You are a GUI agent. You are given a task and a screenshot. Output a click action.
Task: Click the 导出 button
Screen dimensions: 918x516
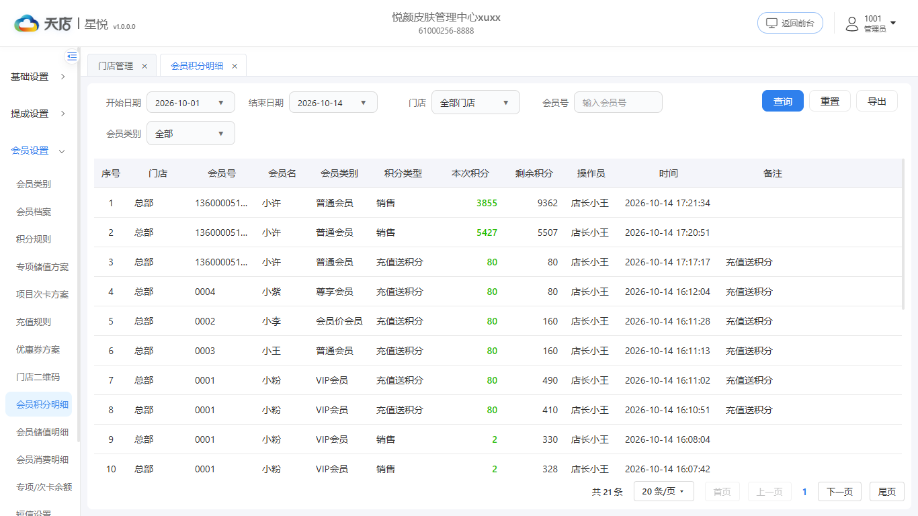click(877, 101)
